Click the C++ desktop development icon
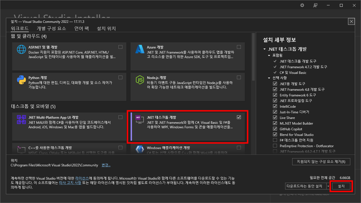This screenshot has width=361, height=203. click(21, 149)
